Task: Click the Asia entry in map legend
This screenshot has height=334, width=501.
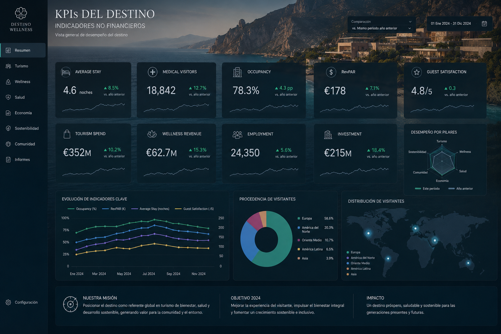Action: point(352,274)
